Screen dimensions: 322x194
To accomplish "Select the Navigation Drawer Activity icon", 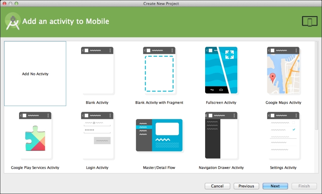I will pos(221,135).
